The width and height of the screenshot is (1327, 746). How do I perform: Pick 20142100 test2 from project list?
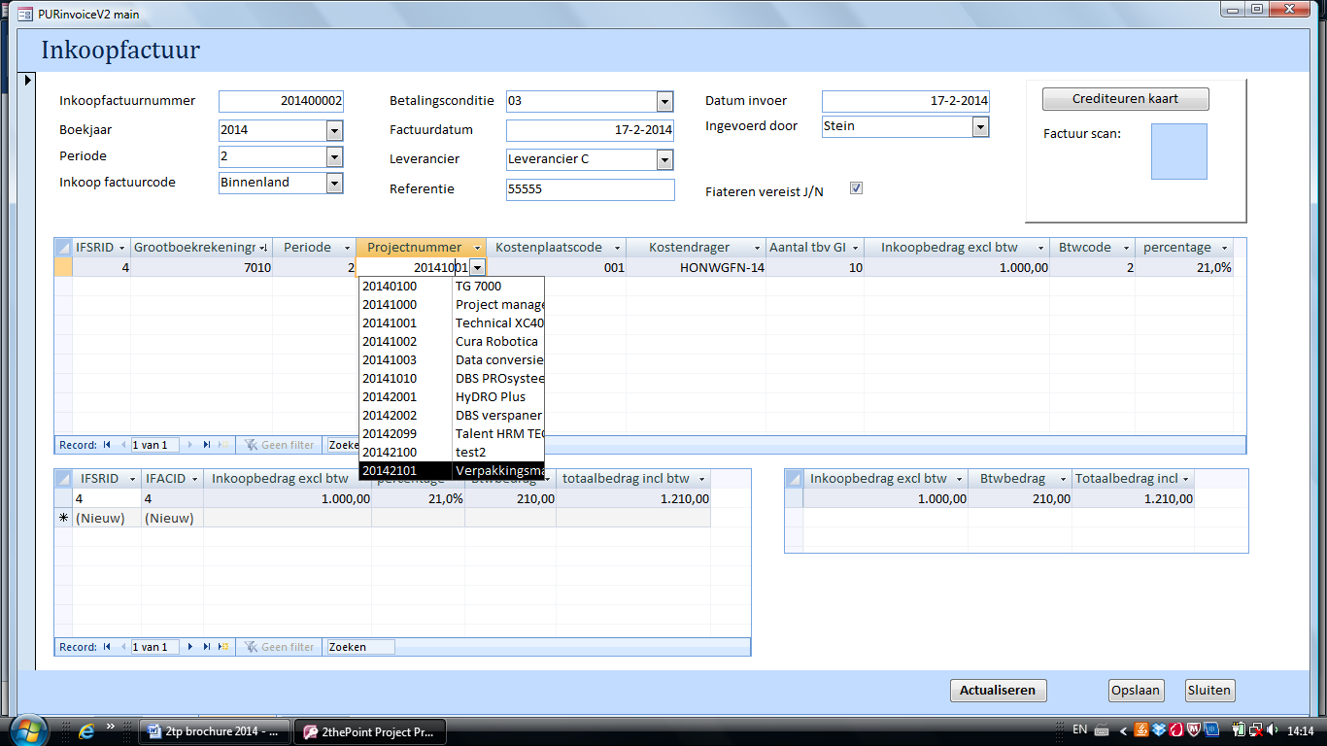tap(452, 453)
